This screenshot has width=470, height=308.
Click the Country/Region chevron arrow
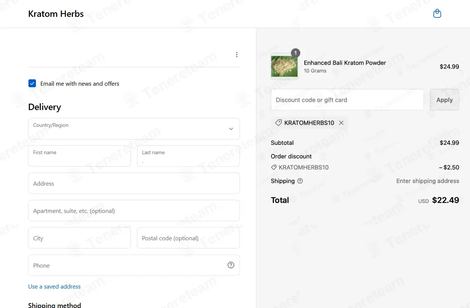pos(231,129)
